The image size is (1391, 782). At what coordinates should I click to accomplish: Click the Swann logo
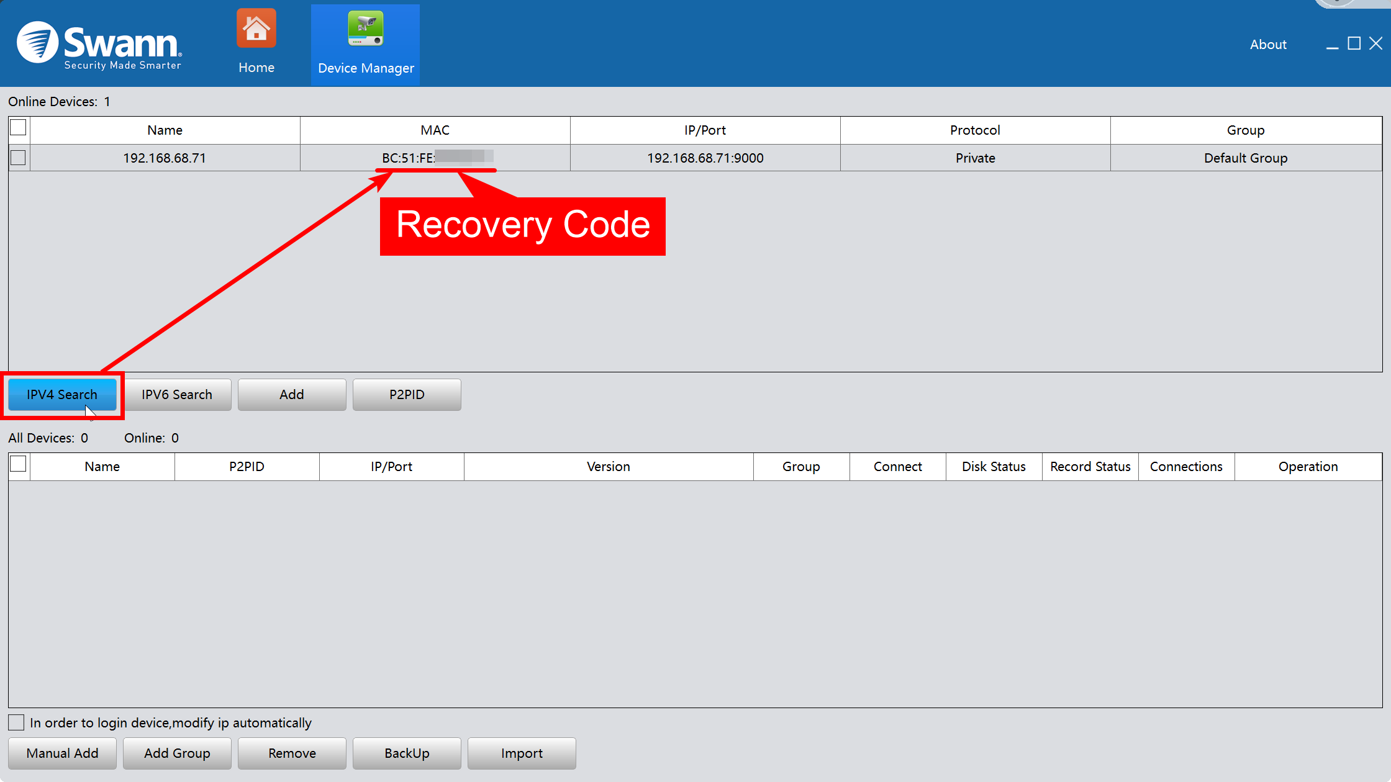[x=99, y=45]
